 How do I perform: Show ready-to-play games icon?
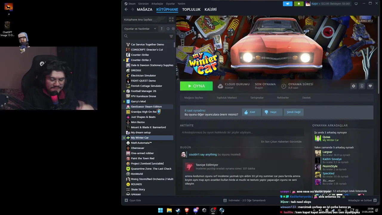coord(173,29)
